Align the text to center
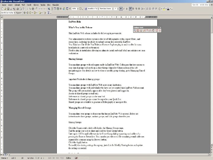This screenshot has width=213, height=160. [133, 9]
